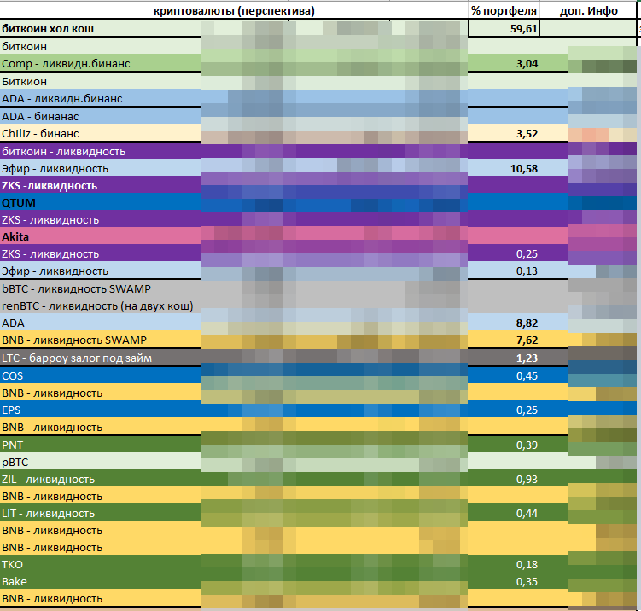Select the 'доп. Инфо' column header
The width and height of the screenshot is (641, 611).
588,10
